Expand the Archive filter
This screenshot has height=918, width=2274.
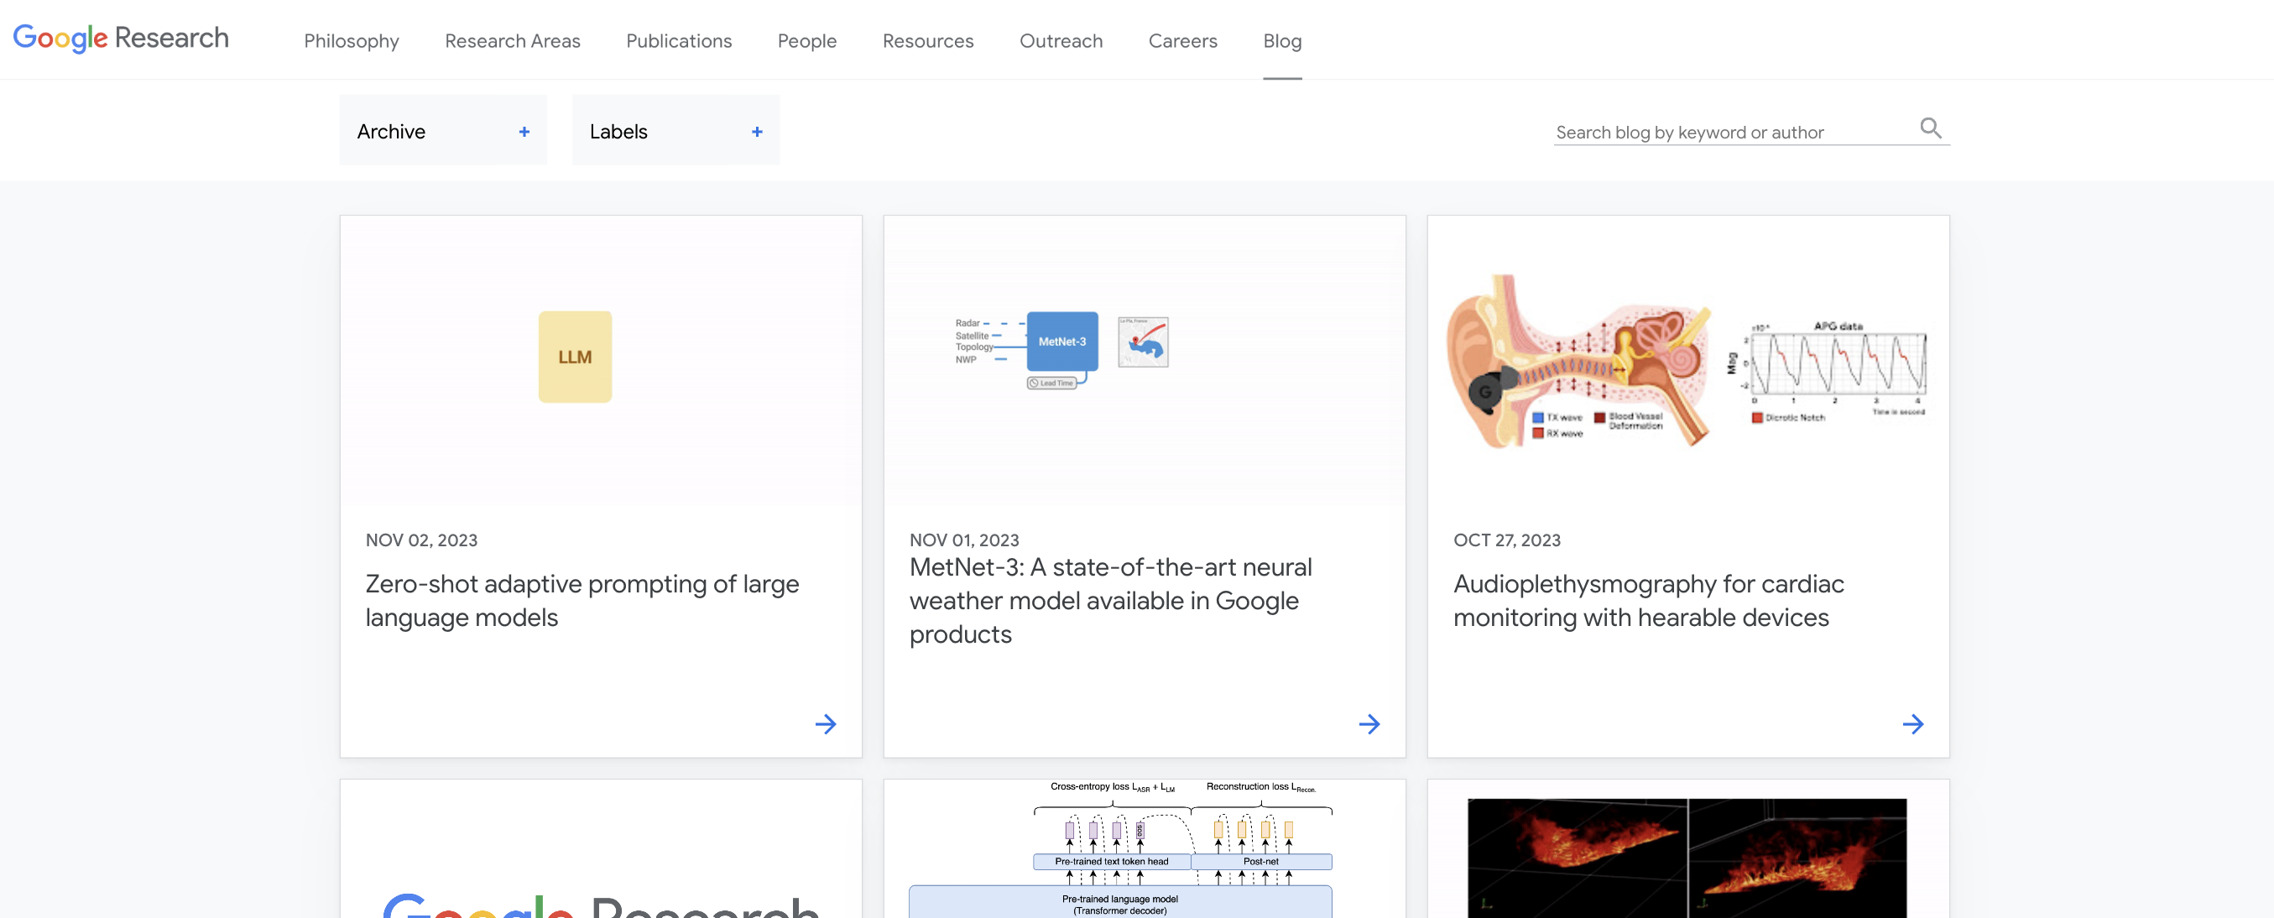[x=443, y=131]
